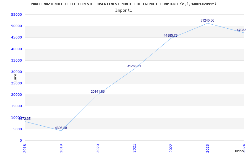Image resolution: width=247 pixels, height=154 pixels.
Task: Click the 51240.56 data point label
Action: [207, 20]
